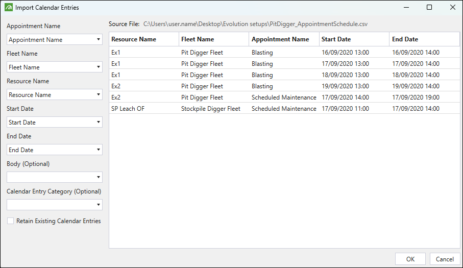Expand the Start Date mapping dropdown
Image resolution: width=463 pixels, height=268 pixels.
tap(55, 122)
